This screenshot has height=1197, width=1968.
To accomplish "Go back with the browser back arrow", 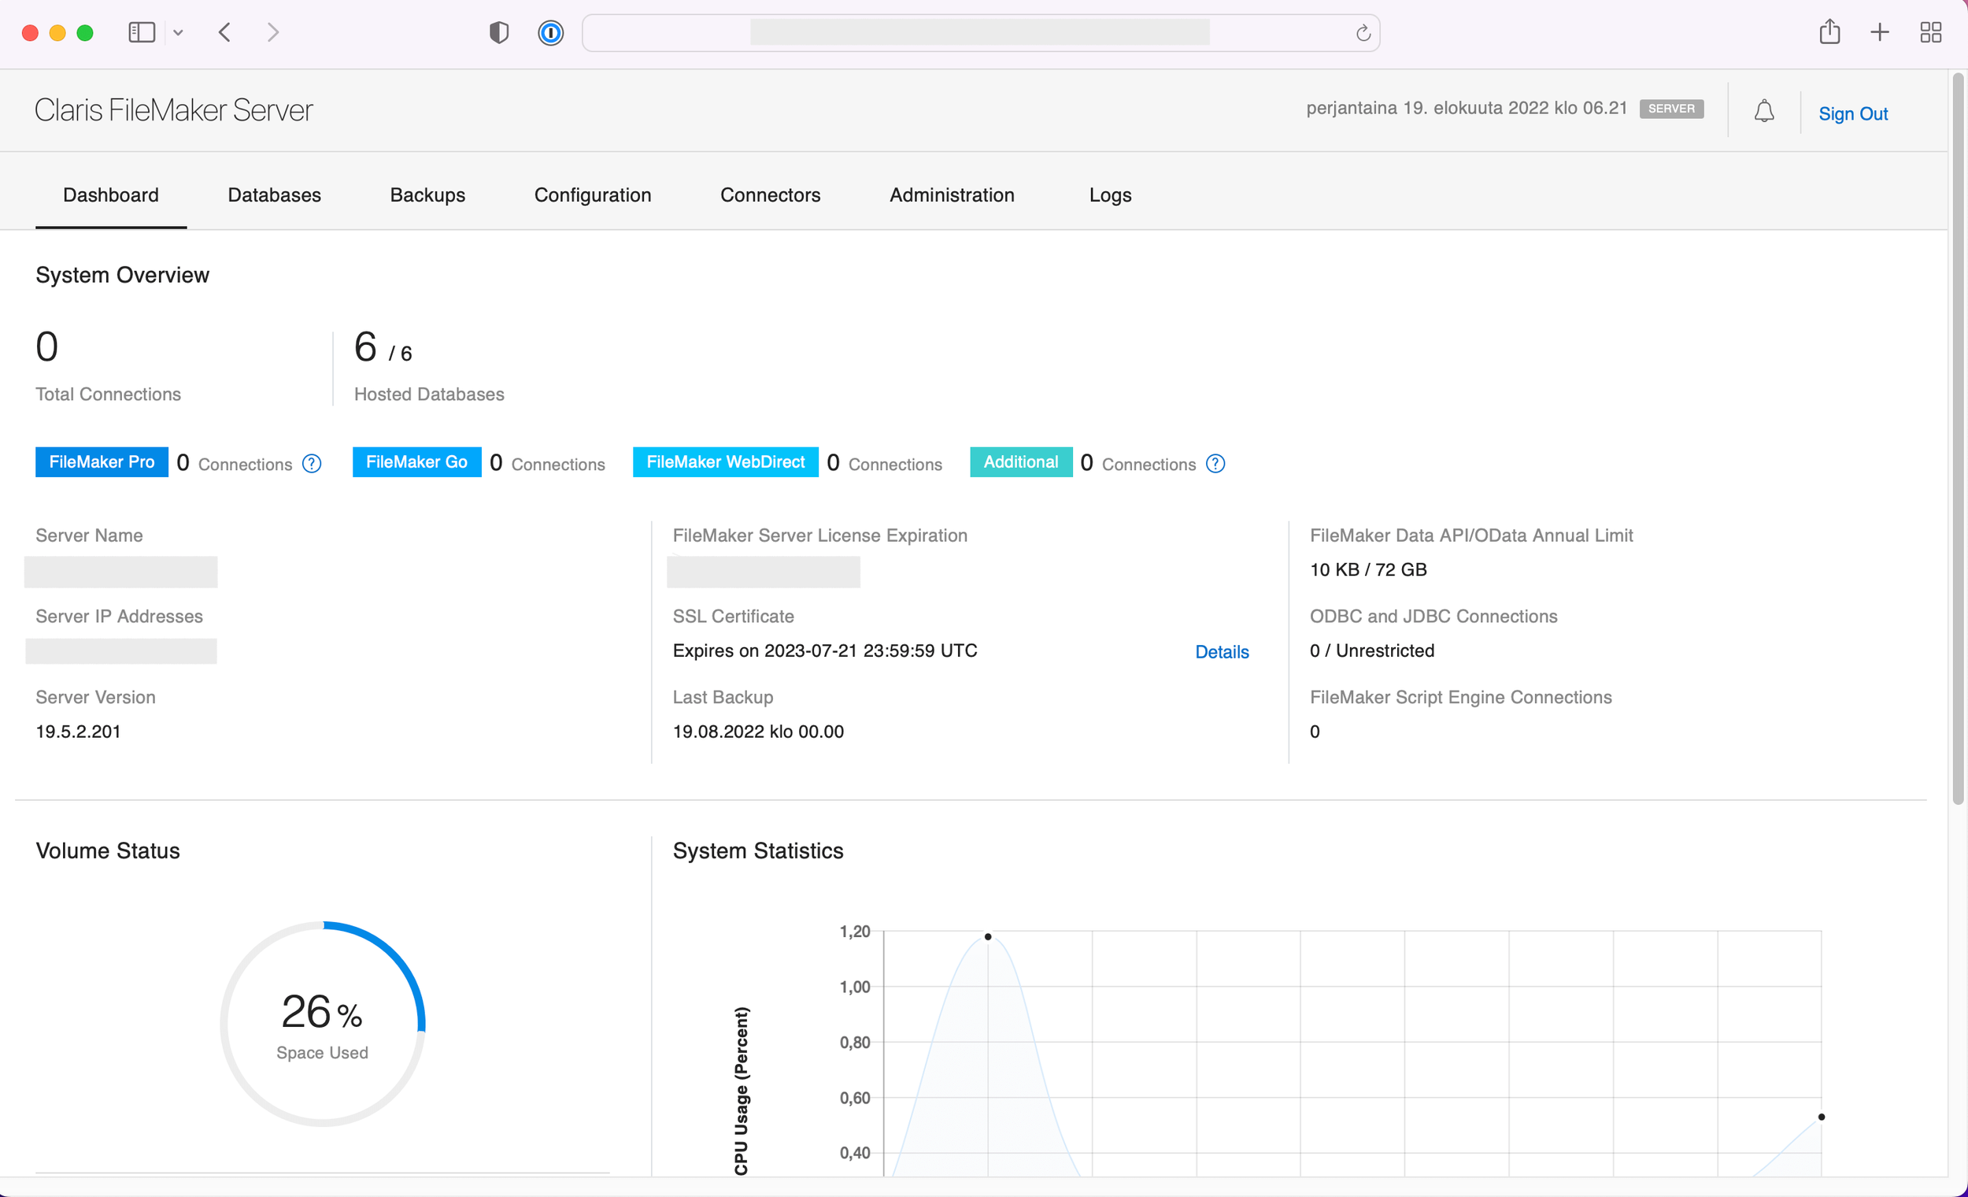I will click(224, 33).
